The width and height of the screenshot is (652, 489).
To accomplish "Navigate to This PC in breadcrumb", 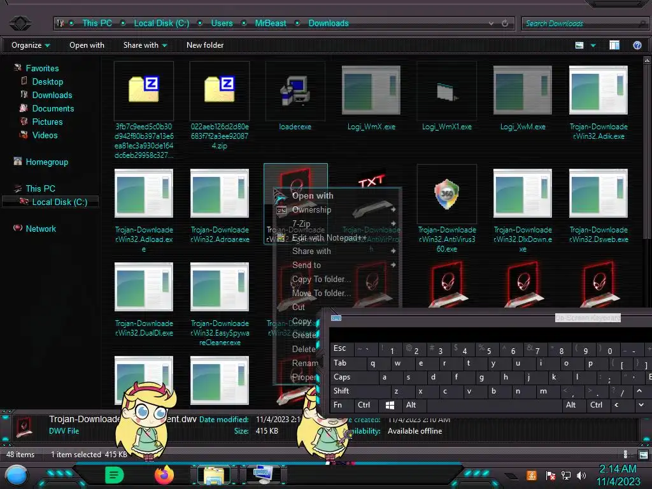I will tap(97, 24).
